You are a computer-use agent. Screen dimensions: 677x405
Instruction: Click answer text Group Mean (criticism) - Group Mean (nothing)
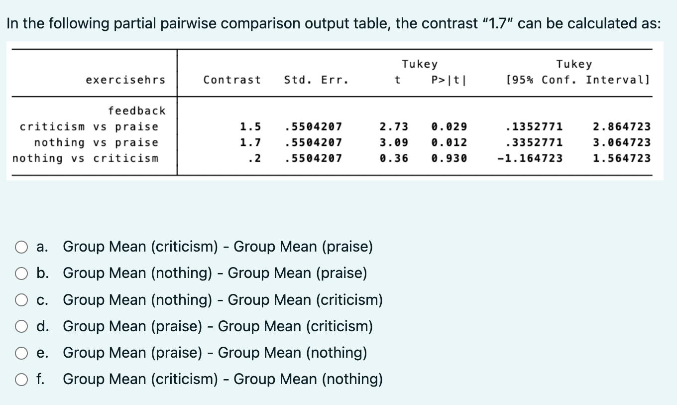[222, 379]
